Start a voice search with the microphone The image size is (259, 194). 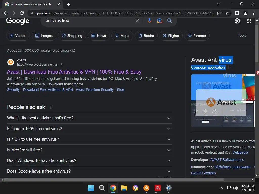149,21
